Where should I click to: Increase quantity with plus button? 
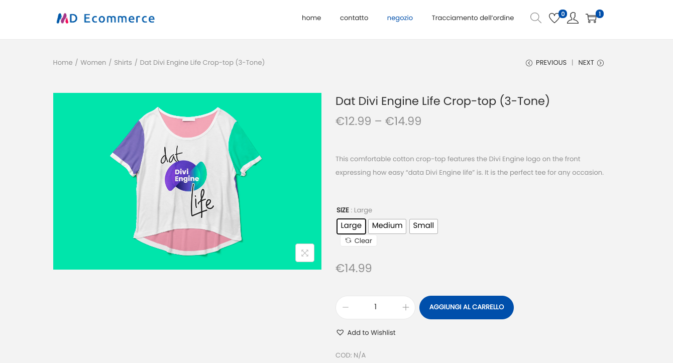406,307
